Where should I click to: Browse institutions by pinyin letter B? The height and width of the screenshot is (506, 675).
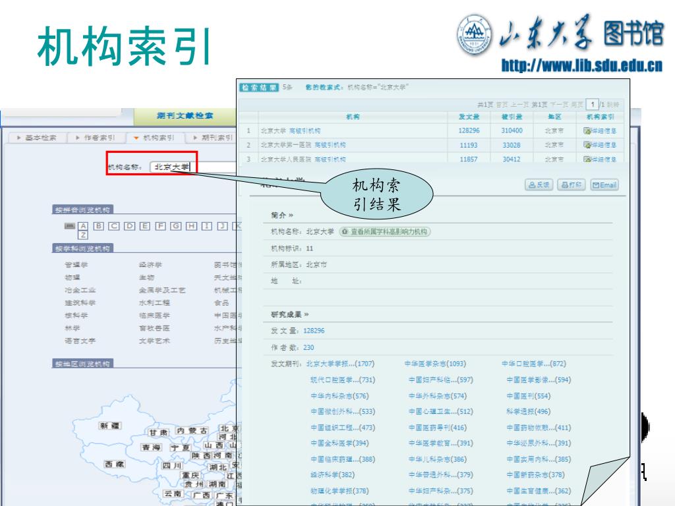click(99, 226)
